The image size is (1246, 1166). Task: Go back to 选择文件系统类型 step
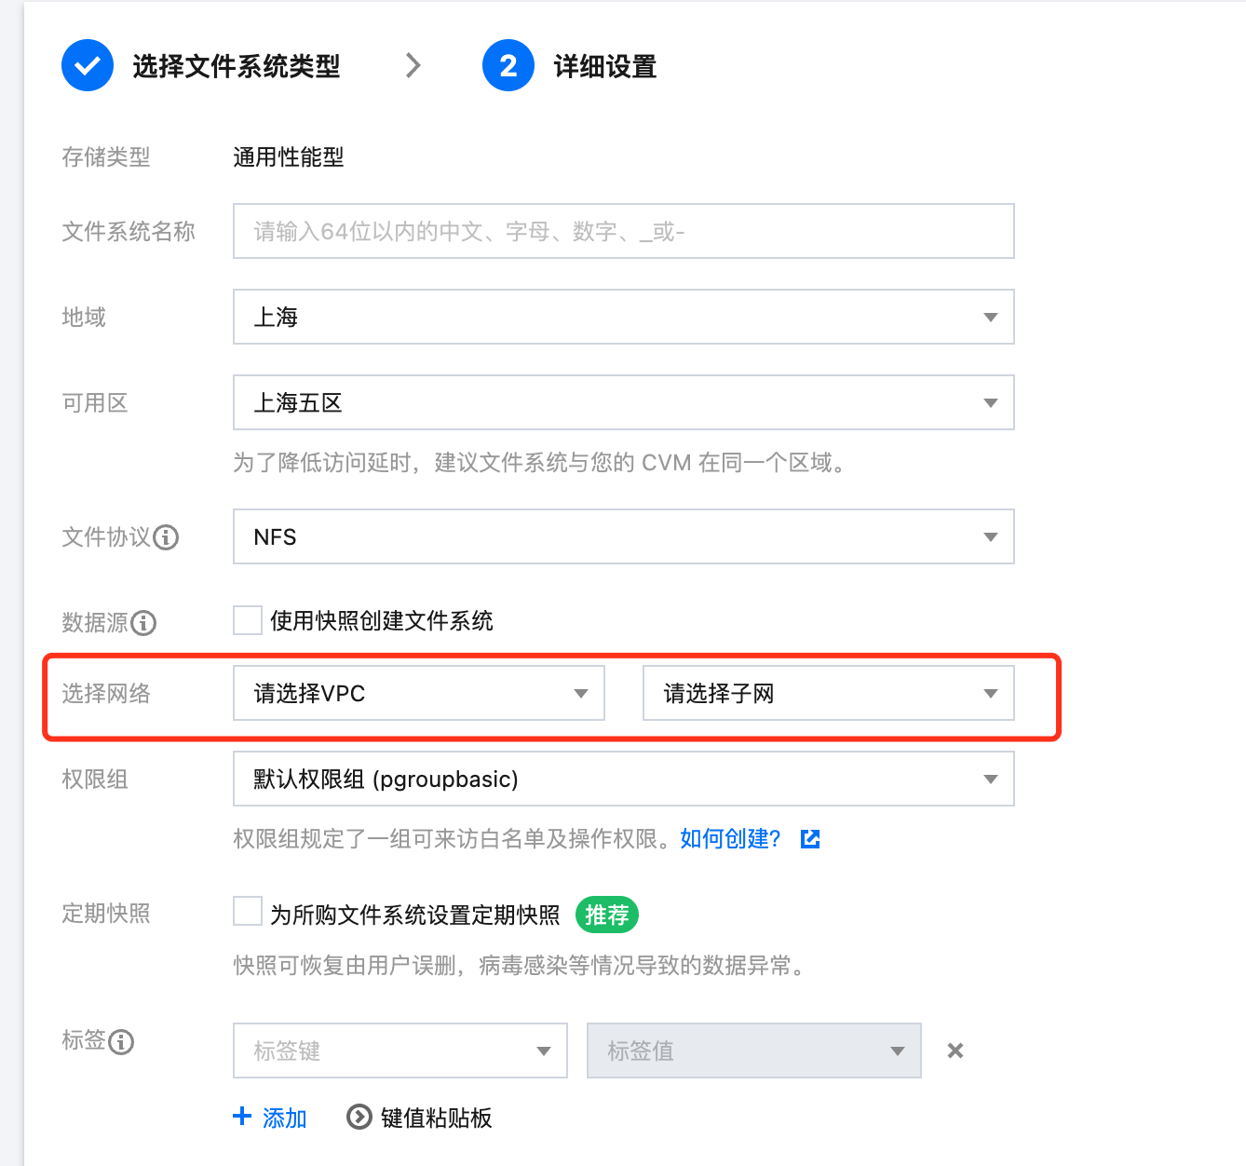click(237, 66)
